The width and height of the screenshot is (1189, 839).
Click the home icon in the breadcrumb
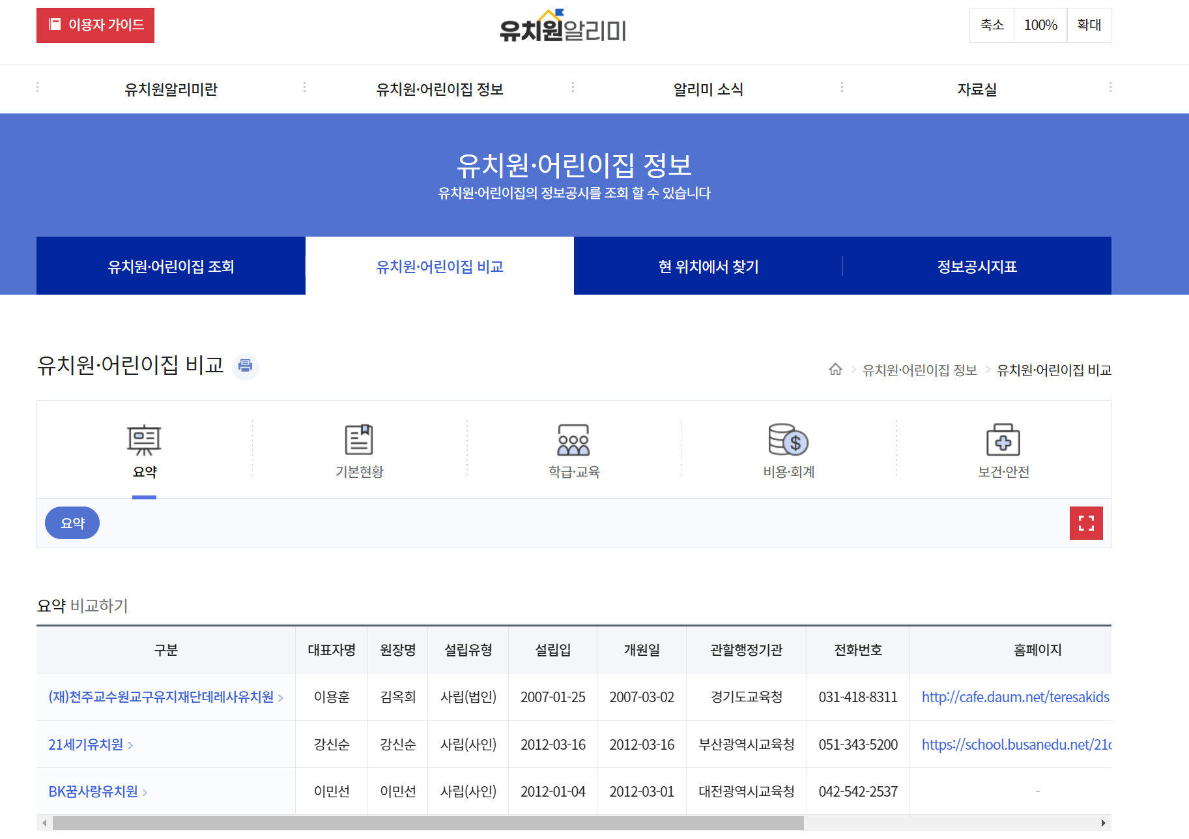click(836, 369)
